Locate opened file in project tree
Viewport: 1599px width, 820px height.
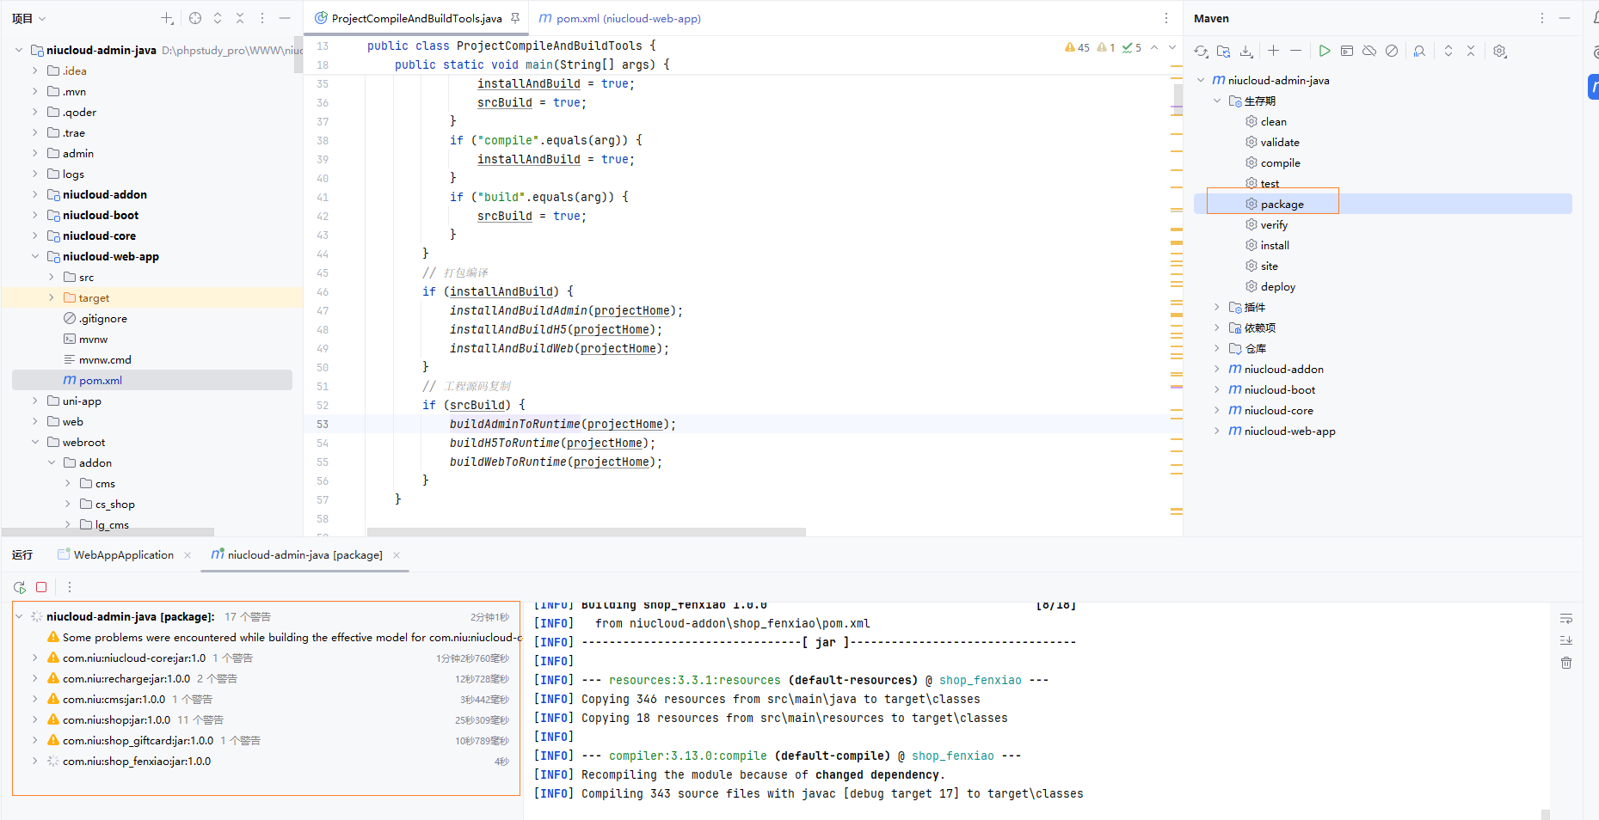(x=195, y=18)
